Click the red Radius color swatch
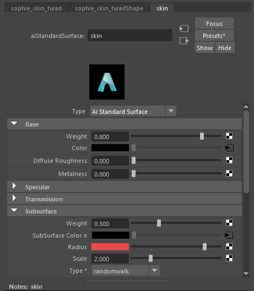 (x=110, y=246)
